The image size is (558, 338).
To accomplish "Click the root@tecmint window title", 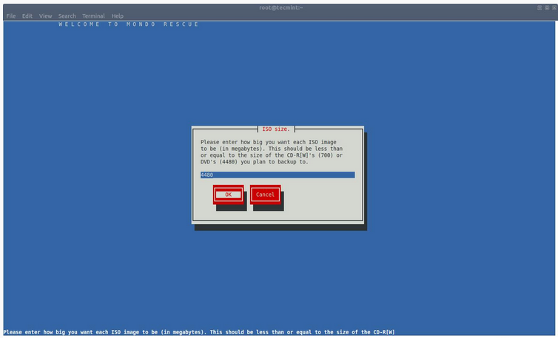I will [279, 7].
